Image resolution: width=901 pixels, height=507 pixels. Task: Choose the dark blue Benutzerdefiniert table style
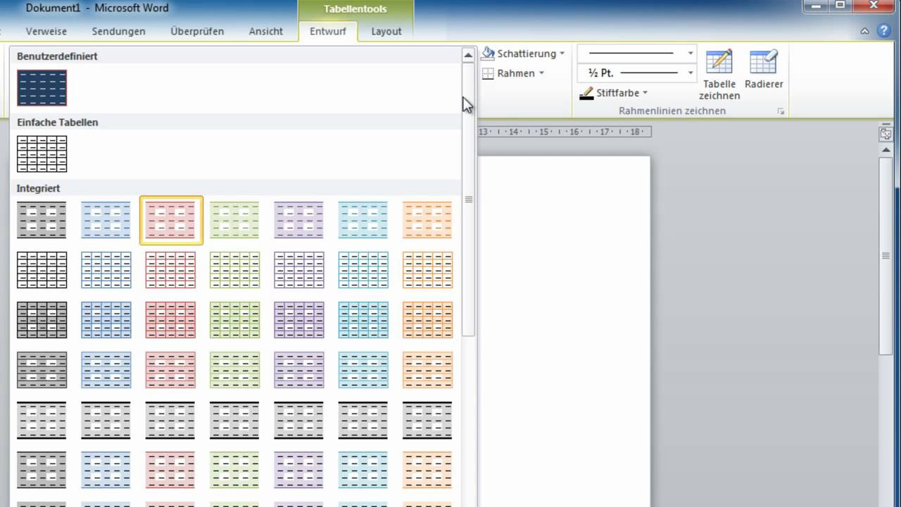[42, 88]
